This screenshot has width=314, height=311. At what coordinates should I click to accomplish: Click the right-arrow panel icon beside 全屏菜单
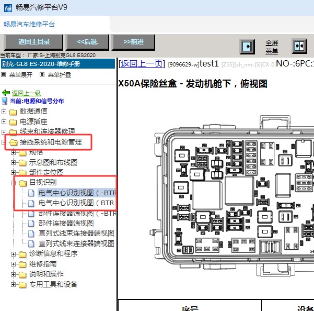coord(247,47)
